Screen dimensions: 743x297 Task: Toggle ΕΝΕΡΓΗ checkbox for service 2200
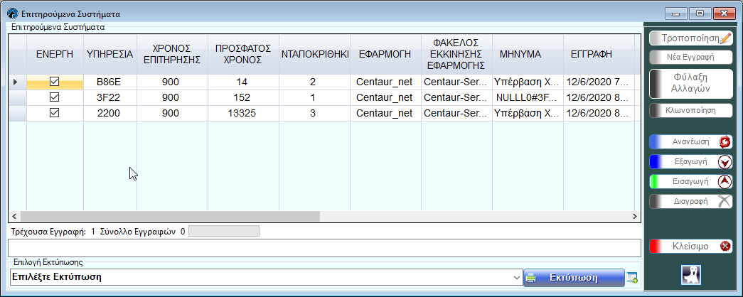[x=54, y=112]
